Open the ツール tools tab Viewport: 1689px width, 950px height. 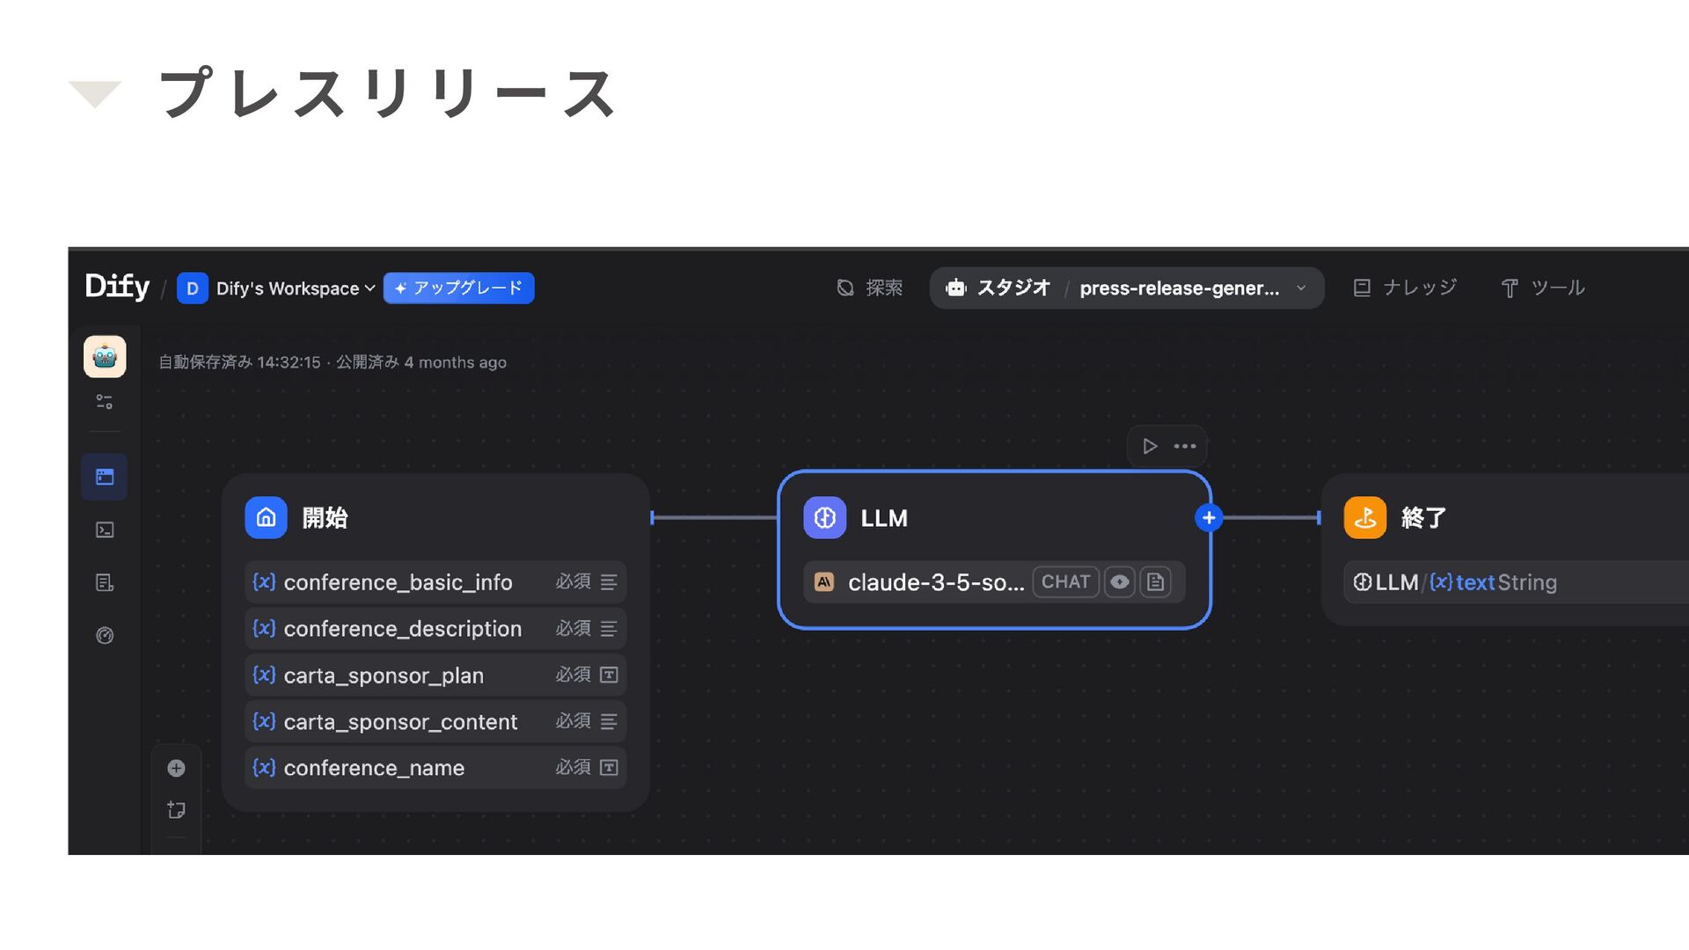[x=1543, y=288]
